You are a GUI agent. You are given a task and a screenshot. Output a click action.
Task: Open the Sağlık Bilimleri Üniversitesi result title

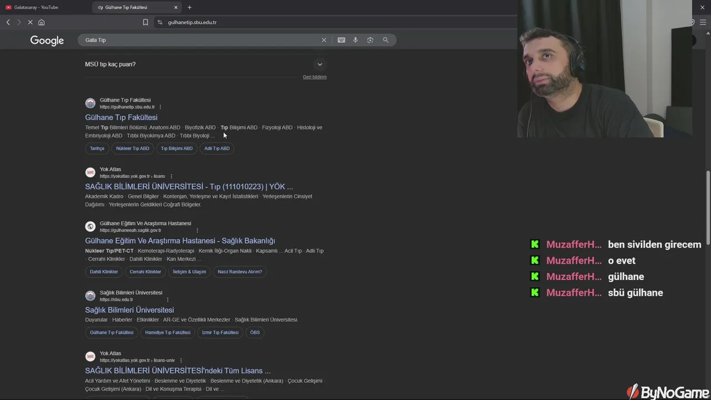[x=129, y=310]
